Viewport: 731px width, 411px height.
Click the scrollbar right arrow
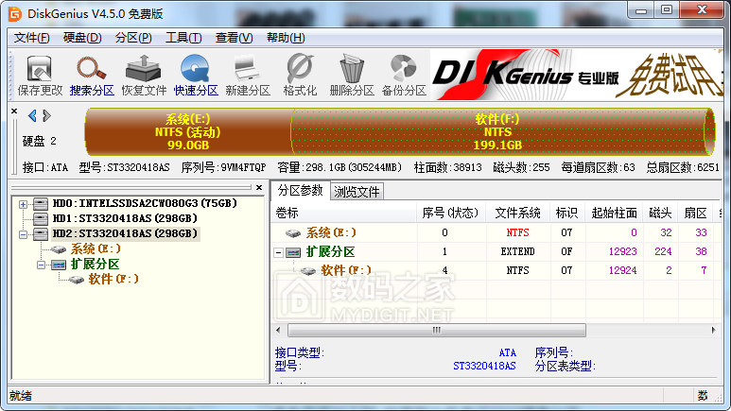click(x=713, y=331)
